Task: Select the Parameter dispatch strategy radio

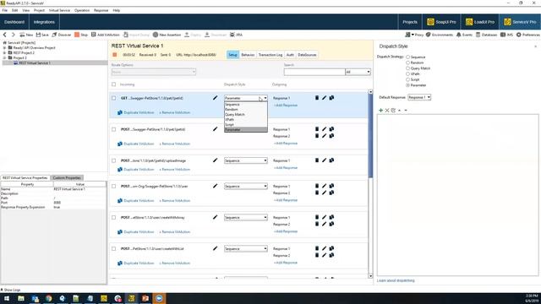Action: pos(407,84)
